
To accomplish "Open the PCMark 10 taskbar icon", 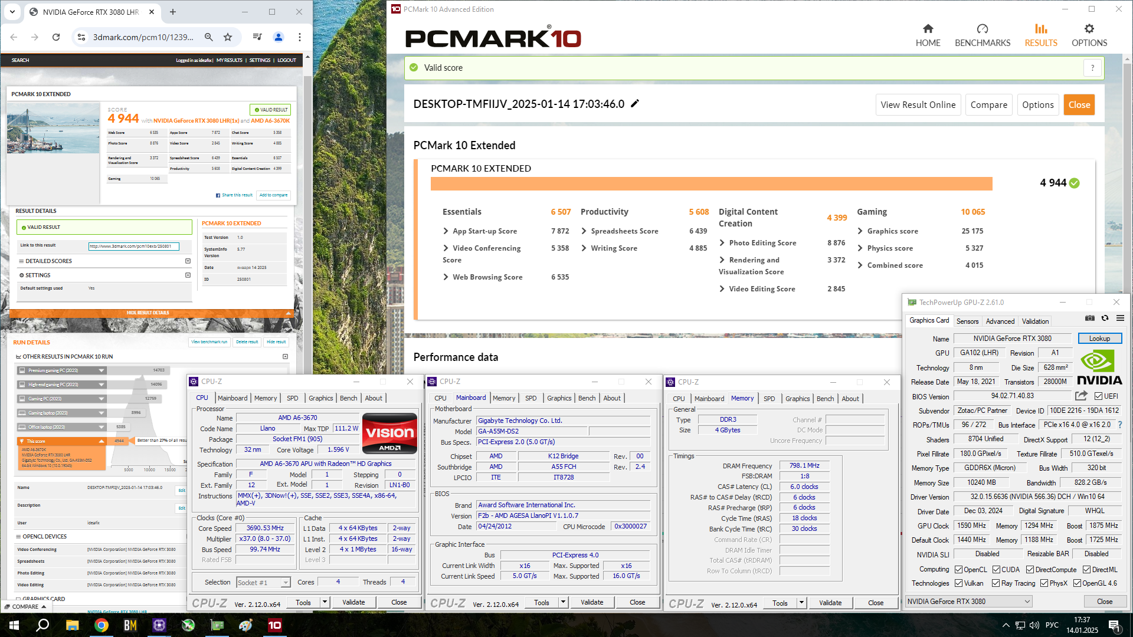I will click(275, 625).
